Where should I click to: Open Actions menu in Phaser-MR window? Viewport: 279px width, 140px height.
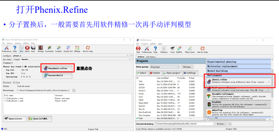[10, 43]
